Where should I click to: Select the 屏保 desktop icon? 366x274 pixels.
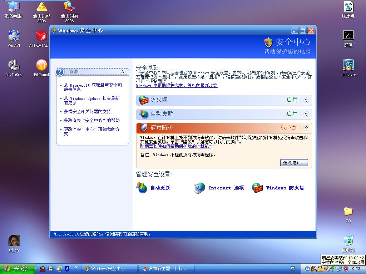pos(348,39)
